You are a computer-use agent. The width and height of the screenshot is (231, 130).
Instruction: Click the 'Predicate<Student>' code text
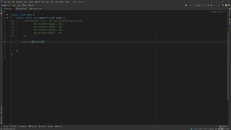[x=32, y=42]
